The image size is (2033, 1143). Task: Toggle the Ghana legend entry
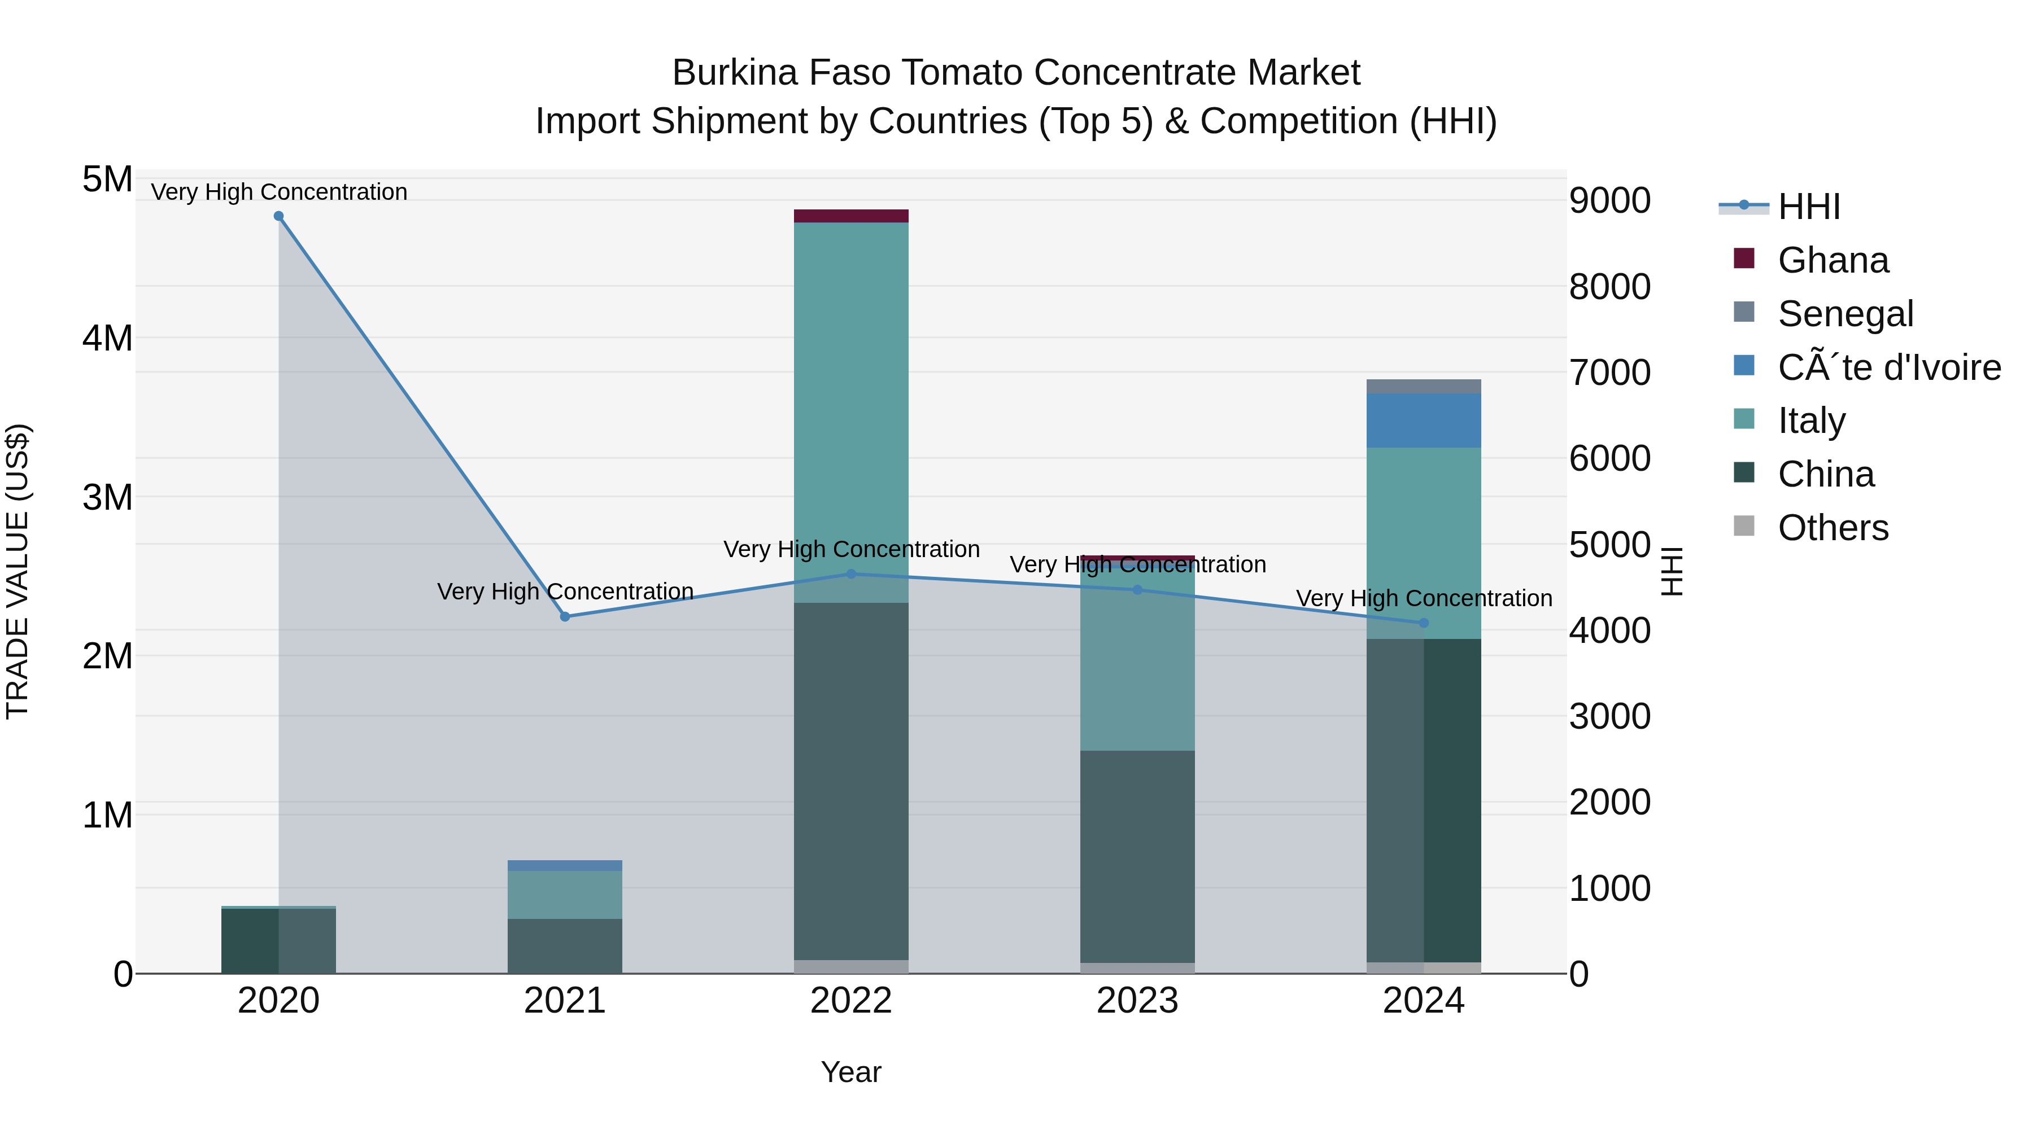tap(1810, 260)
